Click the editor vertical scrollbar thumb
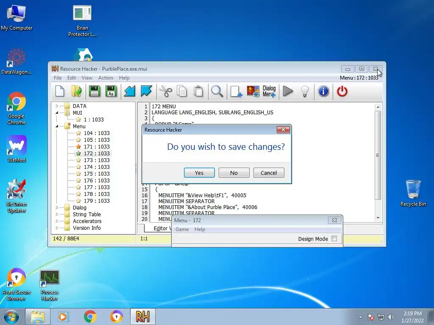Viewport: 434px width, 325px height. (378, 155)
